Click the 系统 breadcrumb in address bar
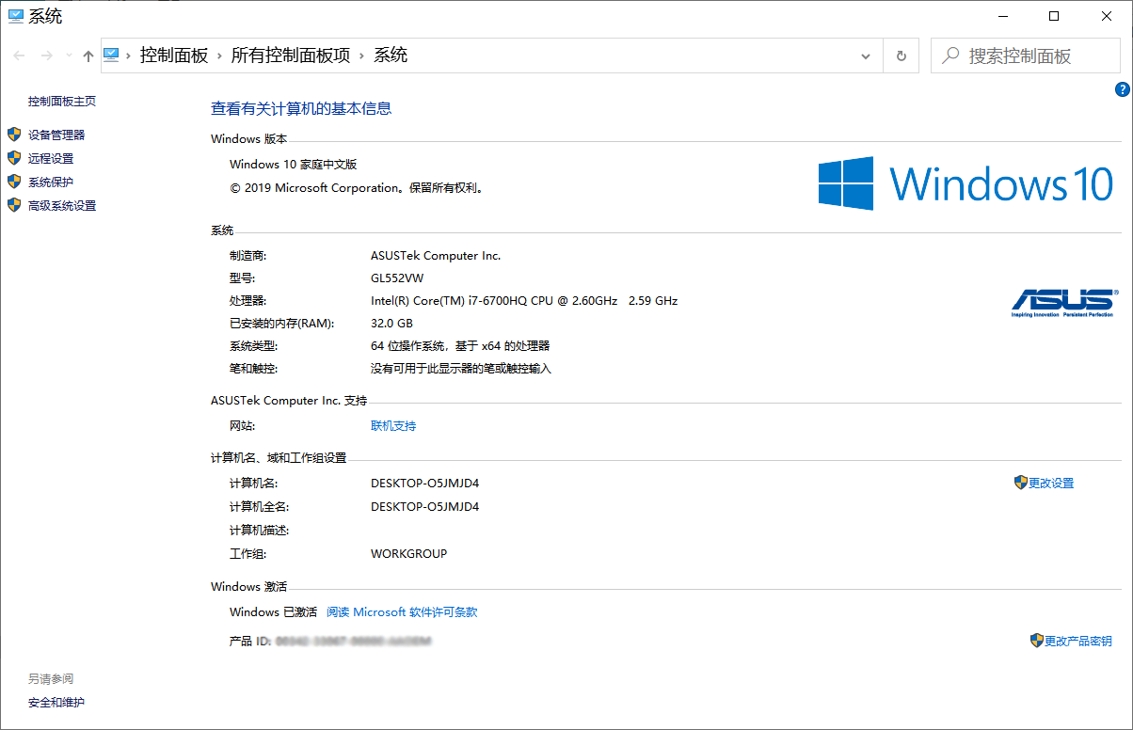 coord(391,56)
